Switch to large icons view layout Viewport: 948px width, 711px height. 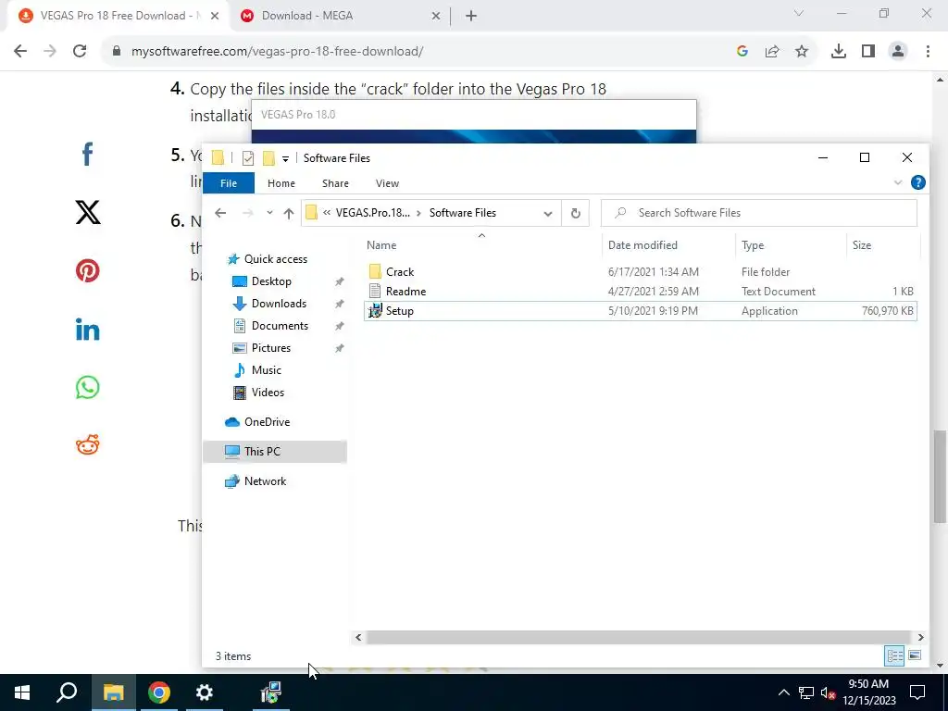coord(915,655)
